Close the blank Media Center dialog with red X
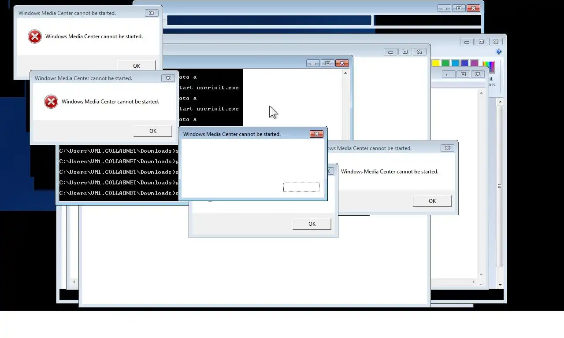The width and height of the screenshot is (564, 338). [316, 134]
